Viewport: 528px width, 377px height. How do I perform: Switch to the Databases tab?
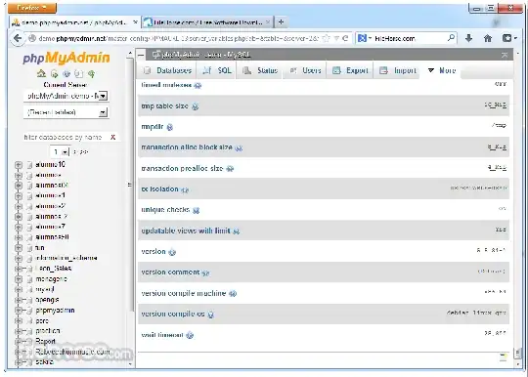coord(168,70)
